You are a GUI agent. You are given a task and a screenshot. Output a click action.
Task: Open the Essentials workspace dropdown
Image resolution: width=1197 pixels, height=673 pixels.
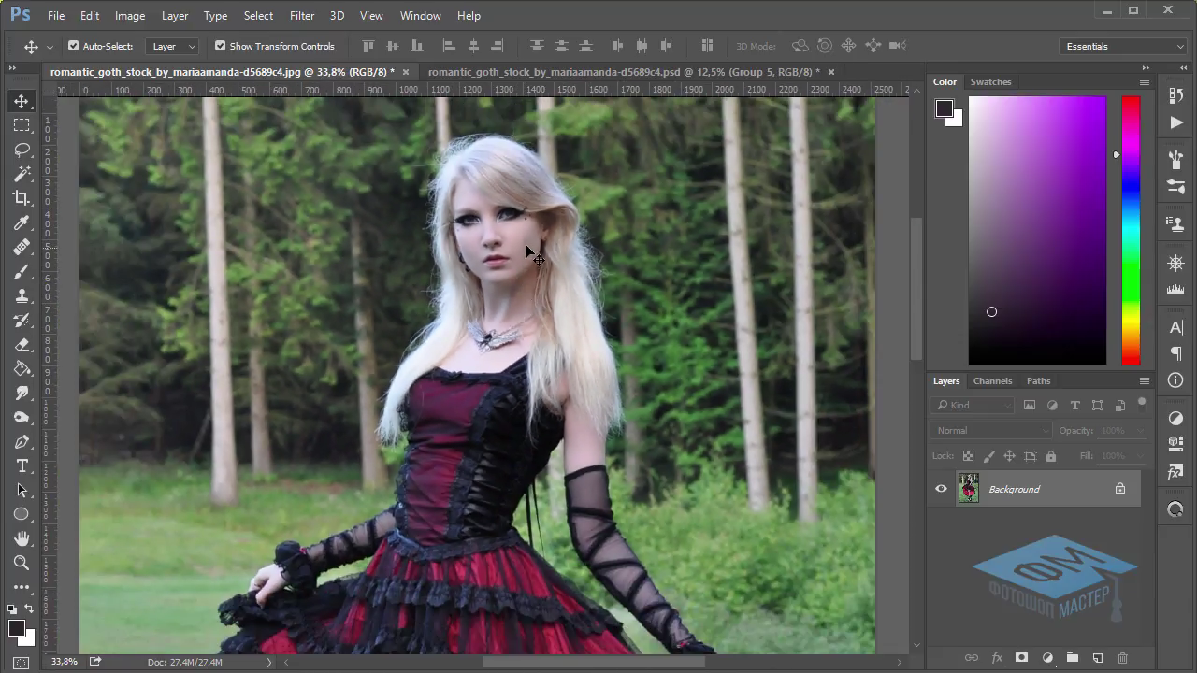[x=1125, y=46]
